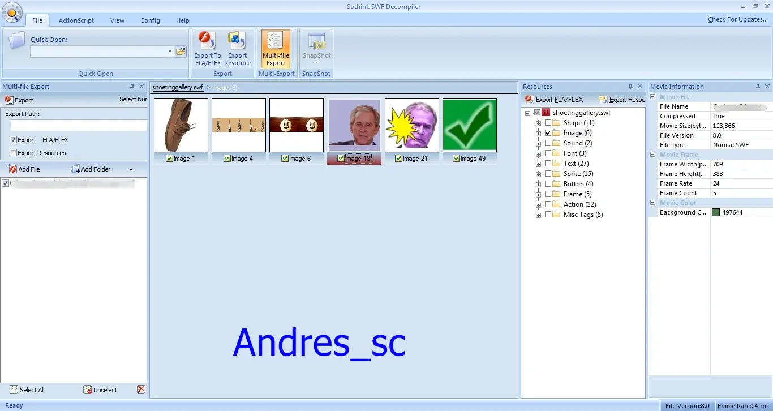Image resolution: width=773 pixels, height=411 pixels.
Task: Click the Add File icon
Action: pos(12,169)
